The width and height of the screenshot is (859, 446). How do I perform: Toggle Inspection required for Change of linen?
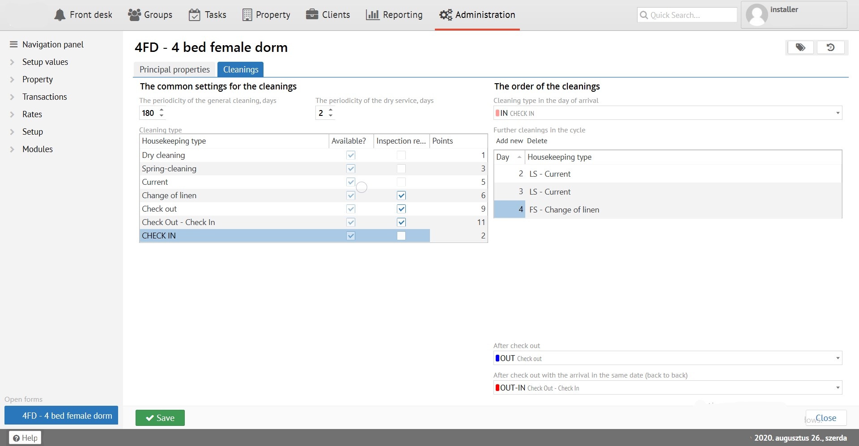point(401,195)
